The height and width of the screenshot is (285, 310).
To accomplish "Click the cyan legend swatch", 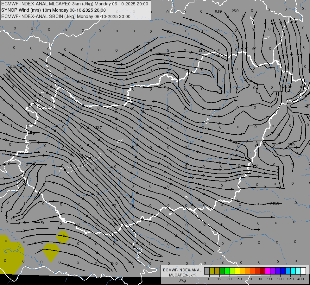I will [x=293, y=271].
